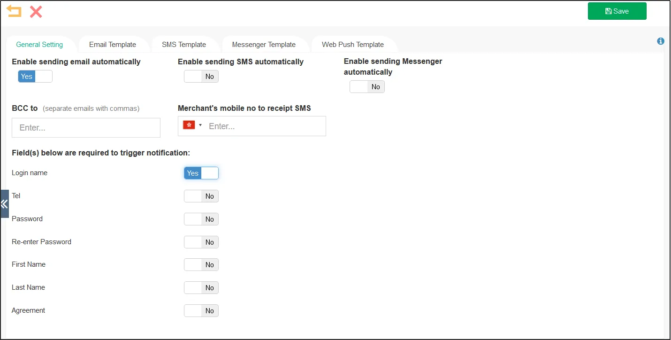Click the blue info icon
The width and height of the screenshot is (671, 340).
[661, 41]
